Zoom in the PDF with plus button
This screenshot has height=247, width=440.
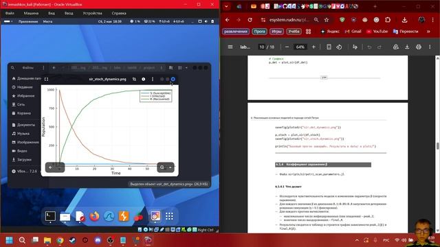313,47
